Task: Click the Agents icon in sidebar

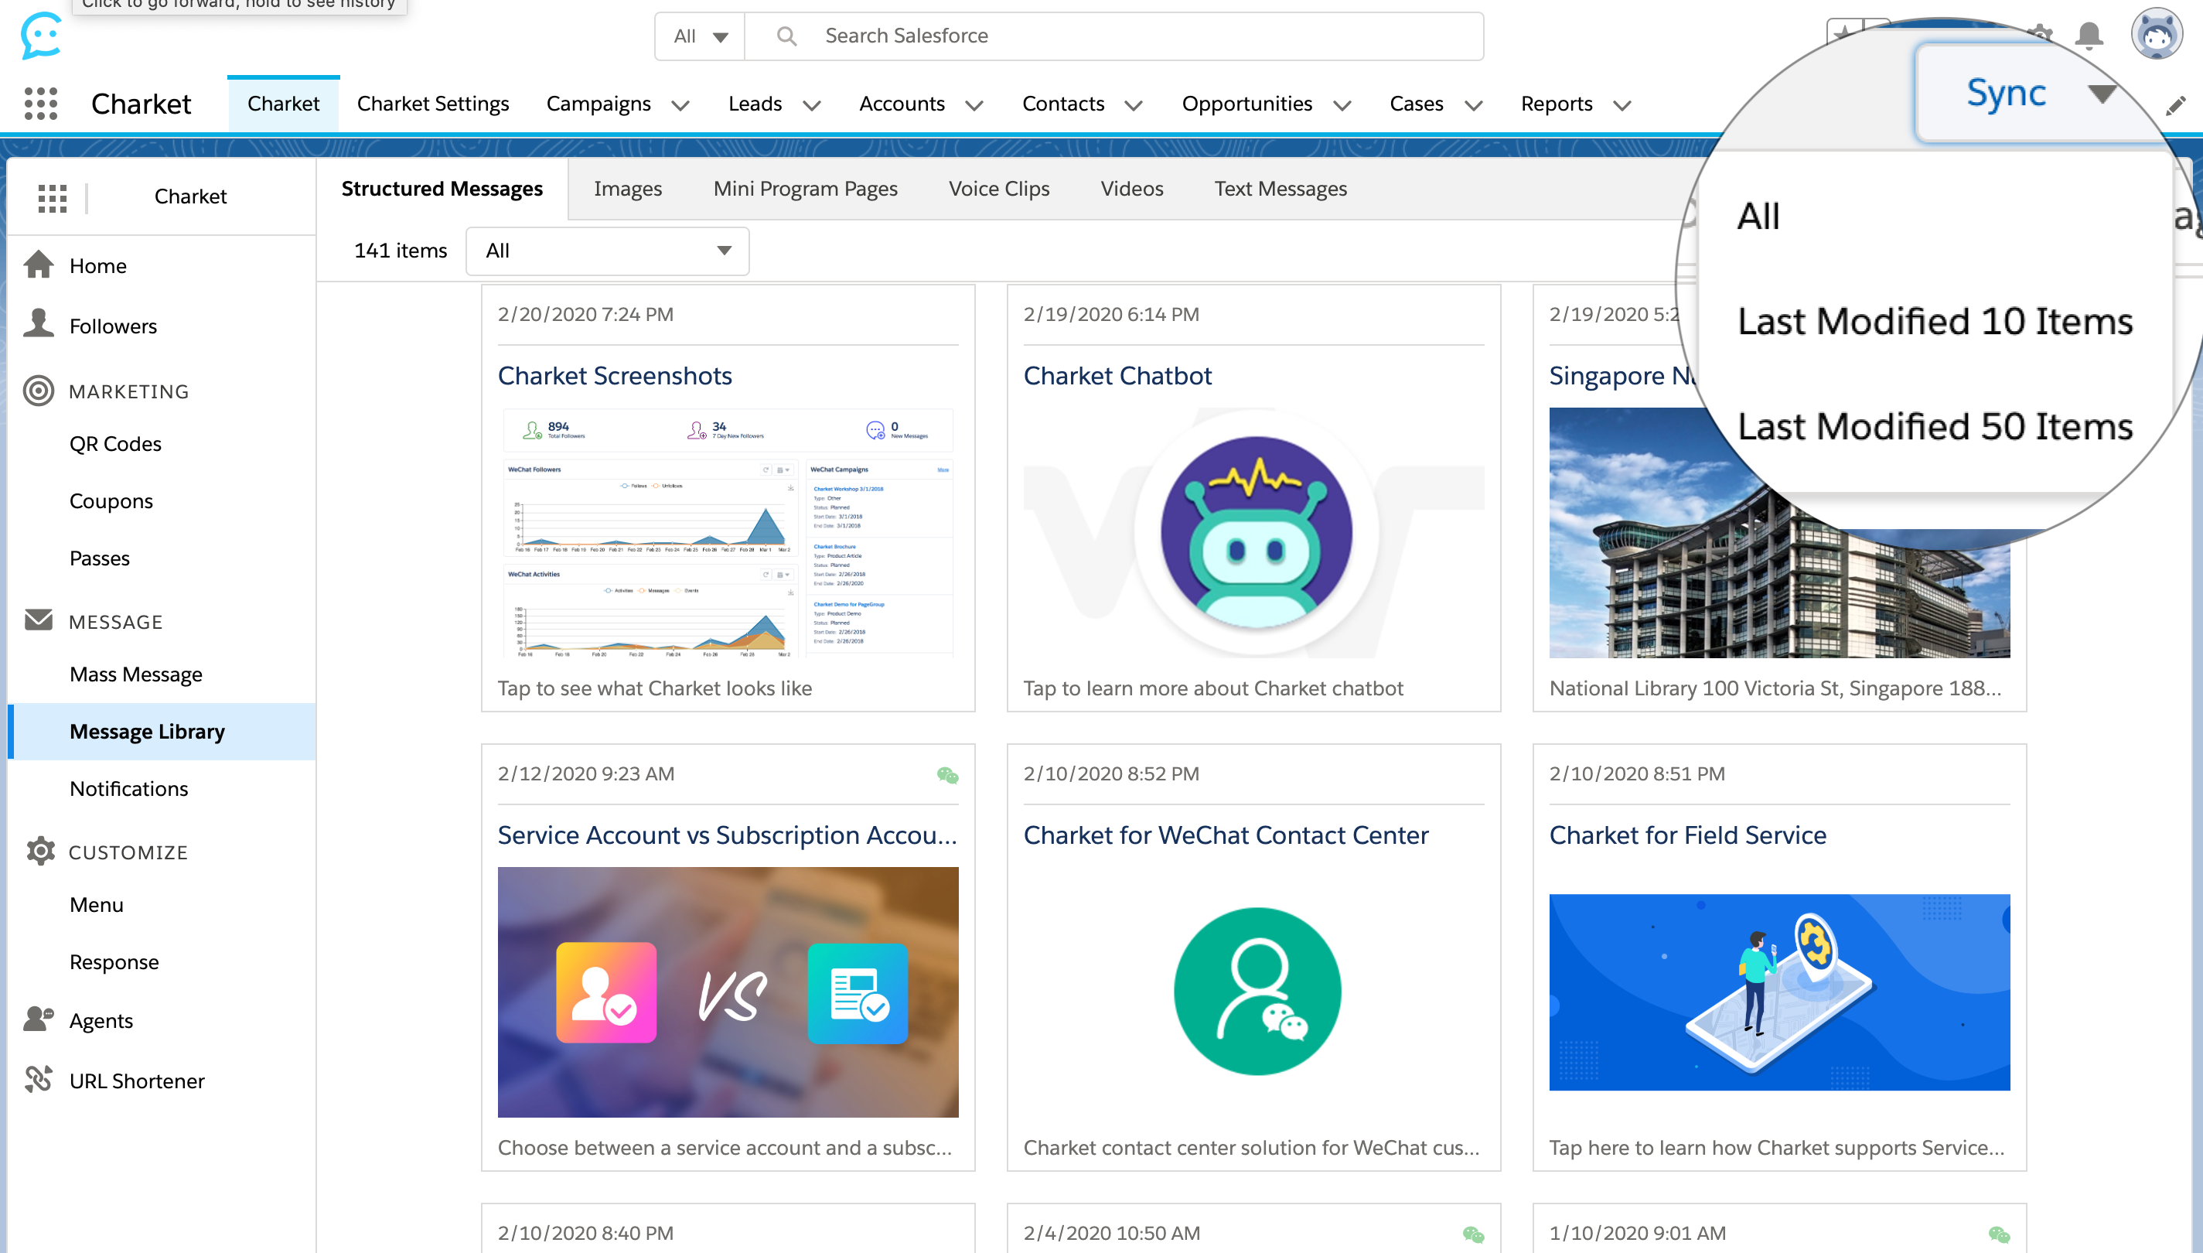Action: (39, 1019)
